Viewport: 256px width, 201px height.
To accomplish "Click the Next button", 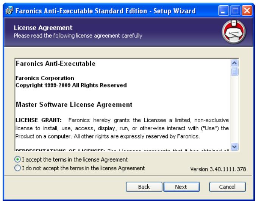I will pos(181,187).
